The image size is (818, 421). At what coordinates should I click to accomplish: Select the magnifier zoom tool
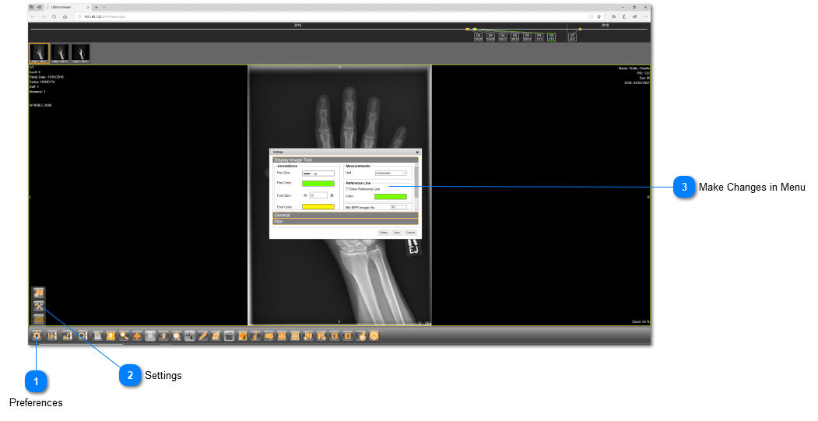[x=124, y=336]
